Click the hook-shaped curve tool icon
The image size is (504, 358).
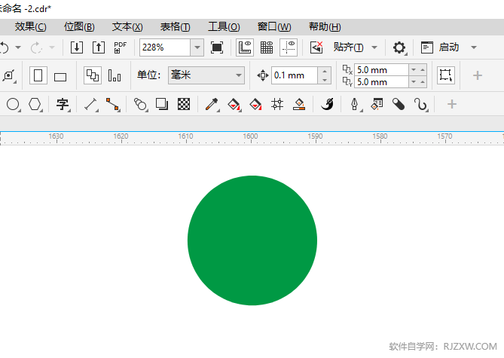pyautogui.click(x=420, y=105)
